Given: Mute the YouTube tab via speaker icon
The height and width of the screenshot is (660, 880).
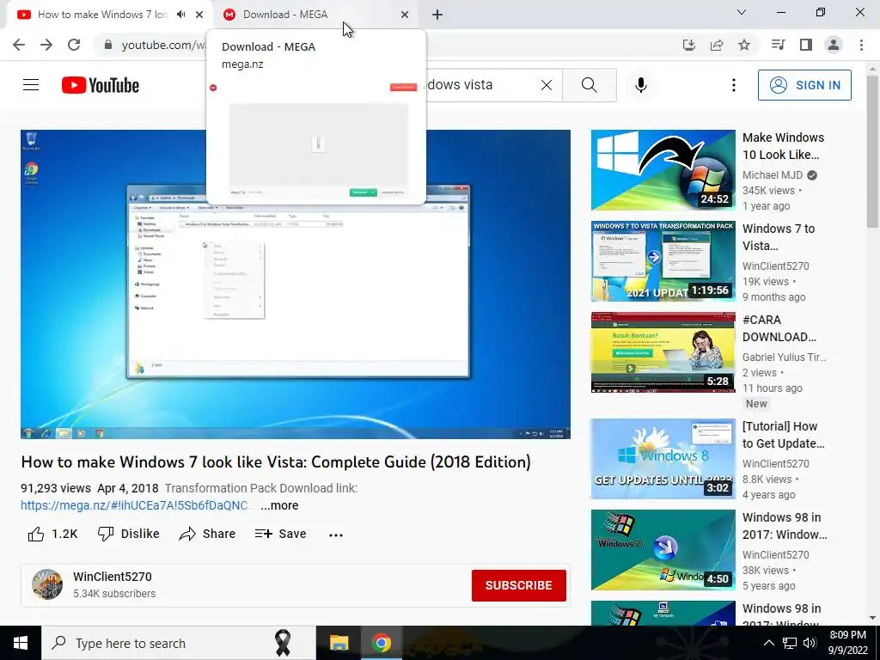Looking at the screenshot, I should pos(180,15).
